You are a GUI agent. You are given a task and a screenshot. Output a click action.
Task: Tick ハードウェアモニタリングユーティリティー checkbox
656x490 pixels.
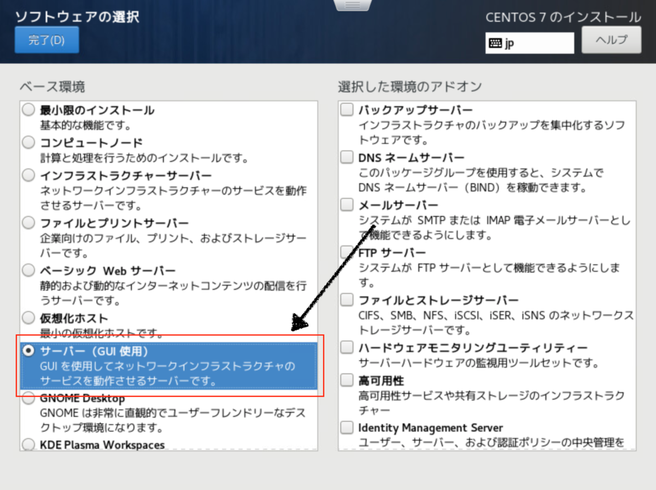pyautogui.click(x=347, y=347)
